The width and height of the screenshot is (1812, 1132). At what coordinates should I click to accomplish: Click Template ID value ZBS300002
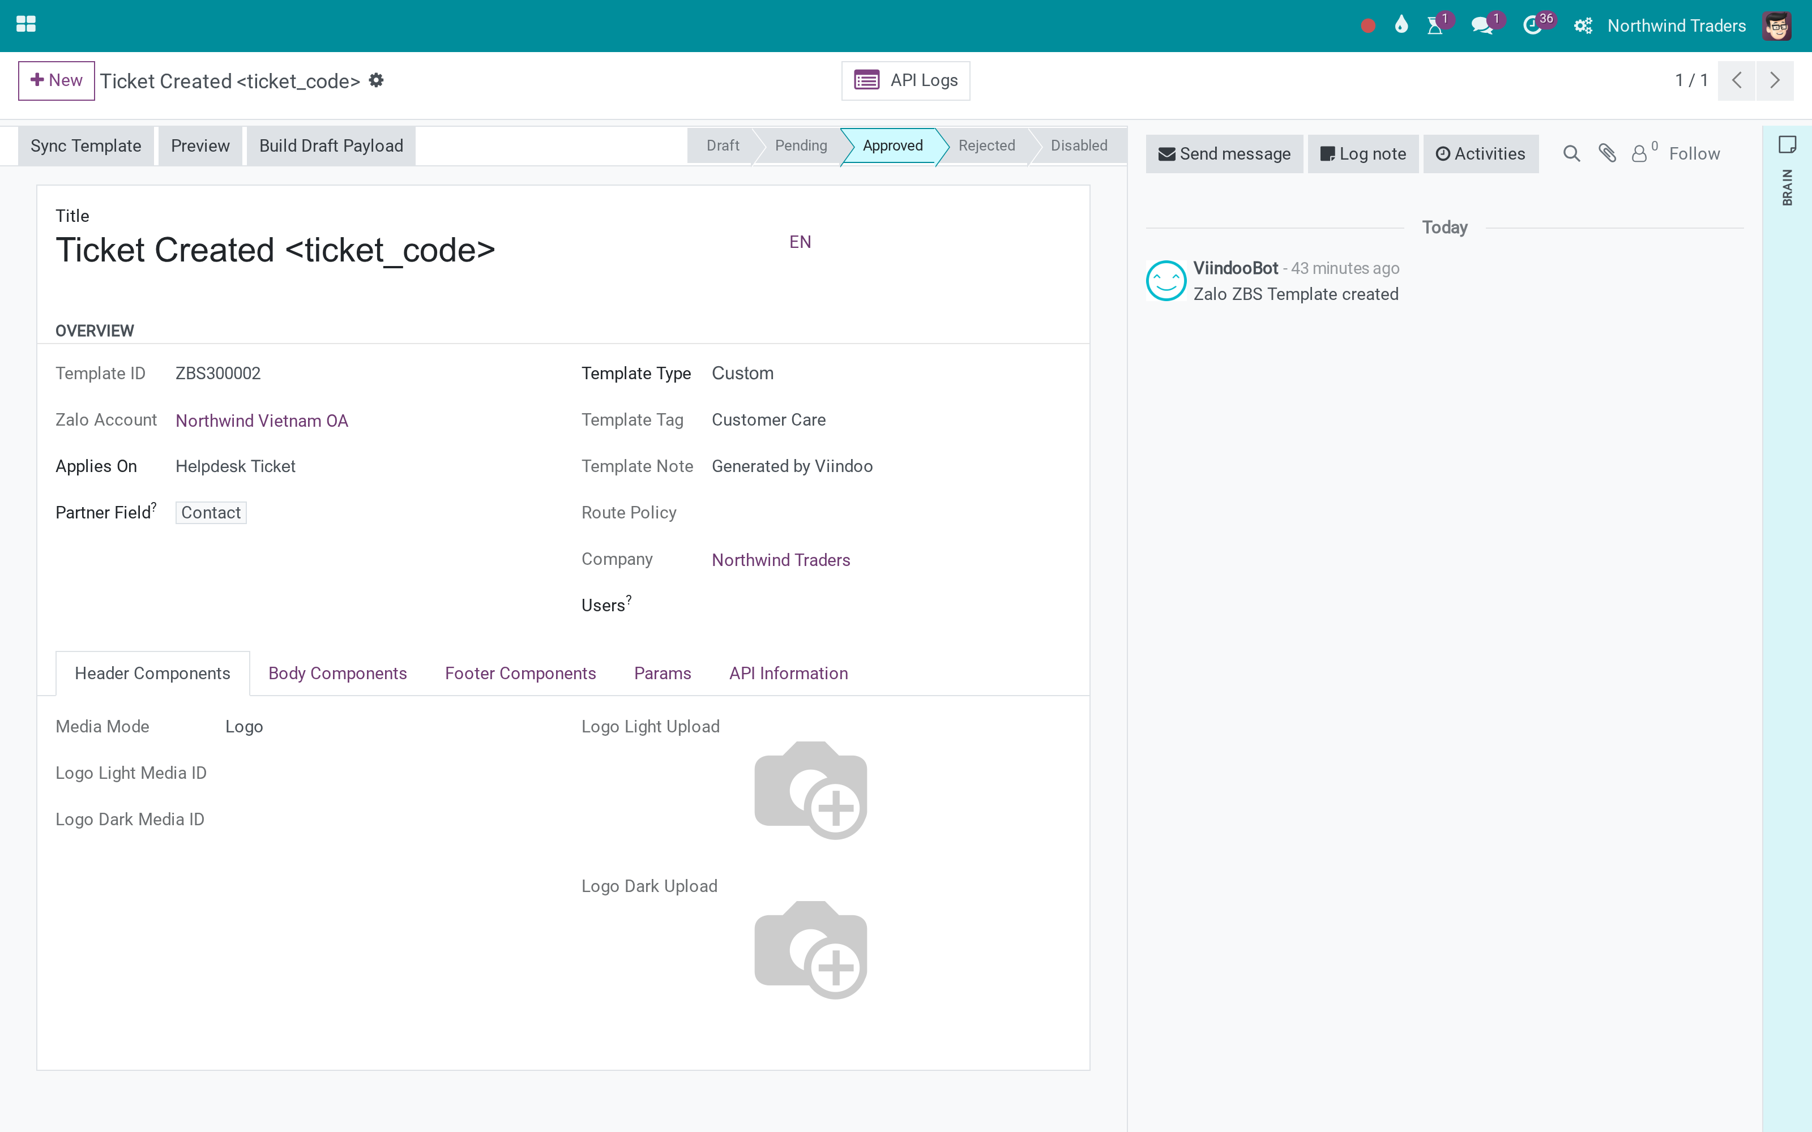coord(218,374)
